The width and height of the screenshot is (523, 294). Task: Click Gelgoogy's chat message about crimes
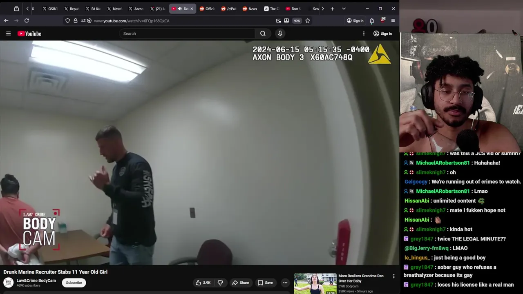(x=463, y=182)
